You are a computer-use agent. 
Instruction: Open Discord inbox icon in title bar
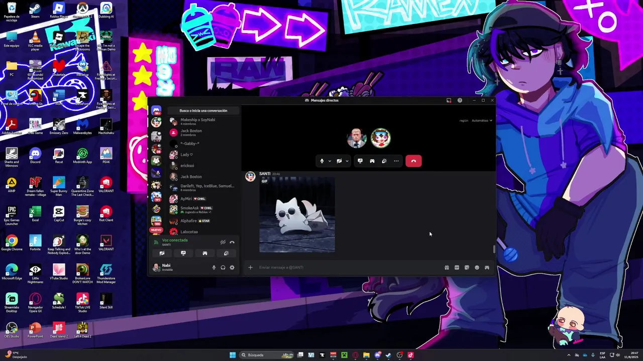449,100
